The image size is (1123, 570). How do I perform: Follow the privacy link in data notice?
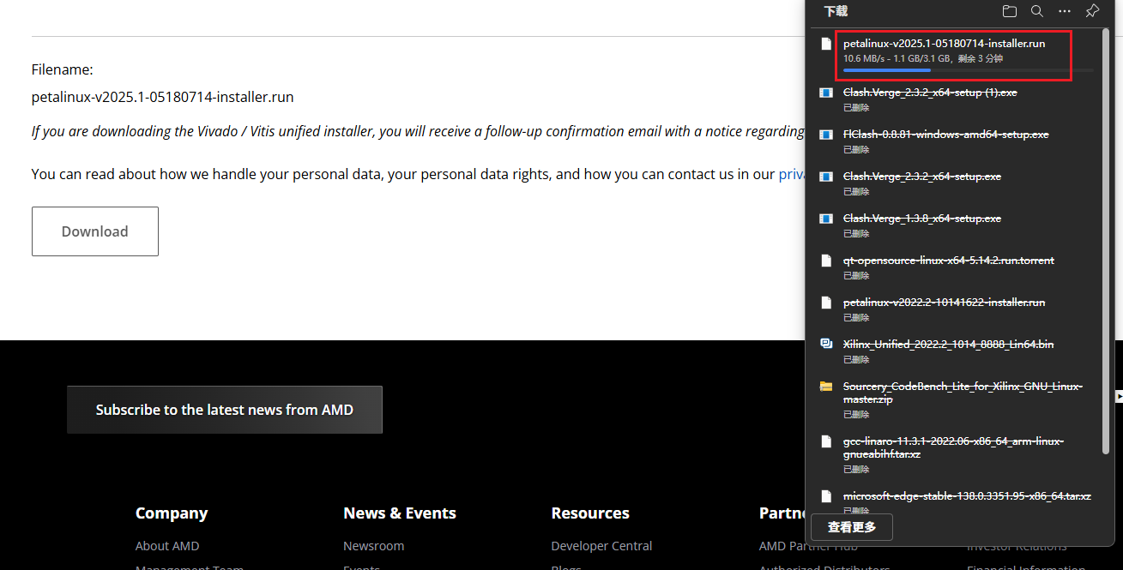pos(793,174)
